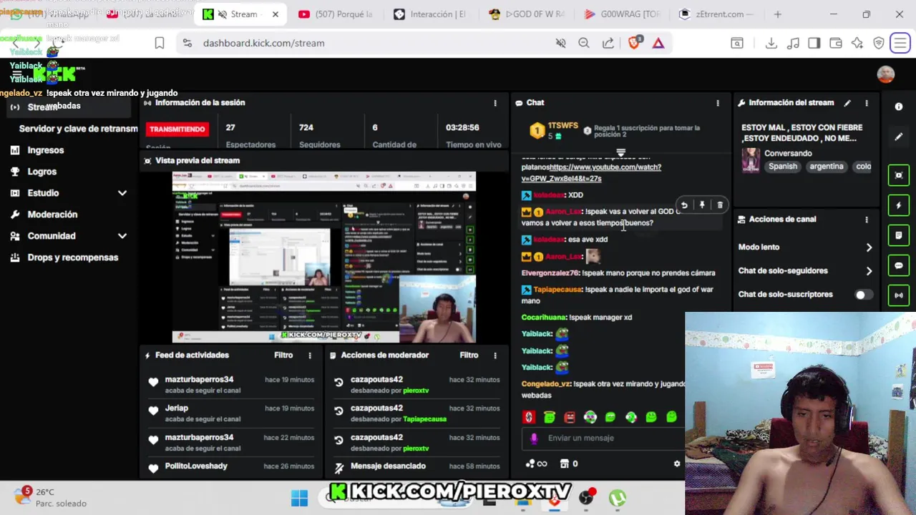Expand Chat de solo-seguidores options
The height and width of the screenshot is (515, 916).
869,271
